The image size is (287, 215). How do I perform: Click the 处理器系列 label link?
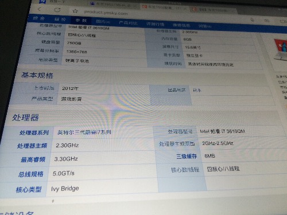pyautogui.click(x=34, y=132)
